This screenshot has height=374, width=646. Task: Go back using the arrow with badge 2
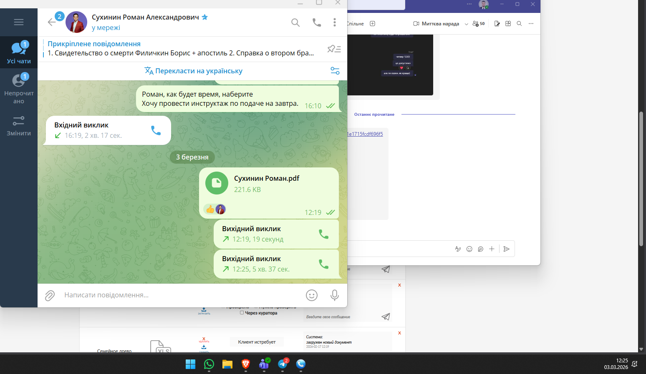[x=52, y=22]
